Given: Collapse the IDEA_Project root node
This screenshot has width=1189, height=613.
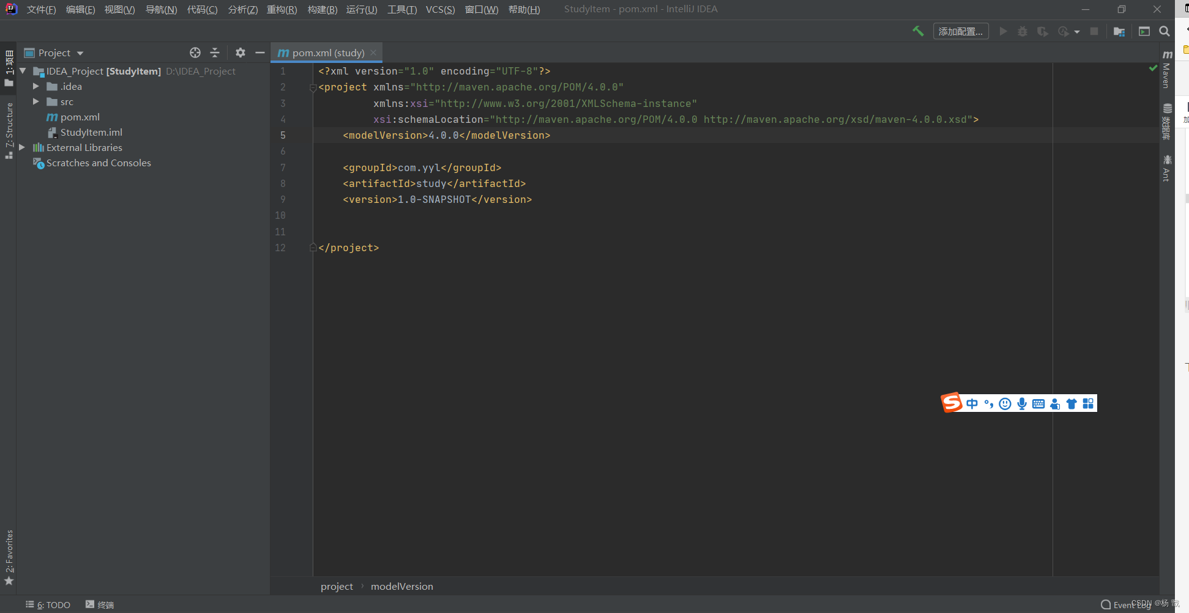Looking at the screenshot, I should (x=23, y=71).
